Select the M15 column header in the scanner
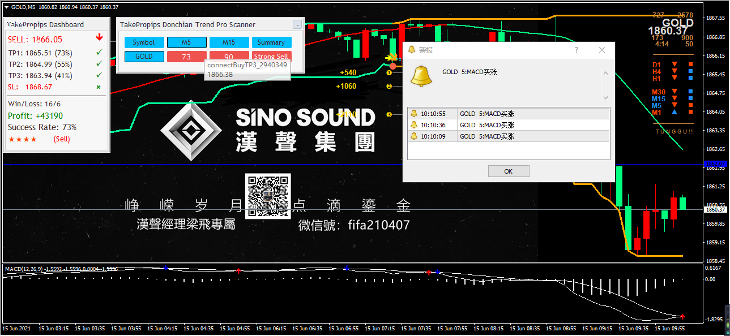This screenshot has width=730, height=336. point(229,42)
